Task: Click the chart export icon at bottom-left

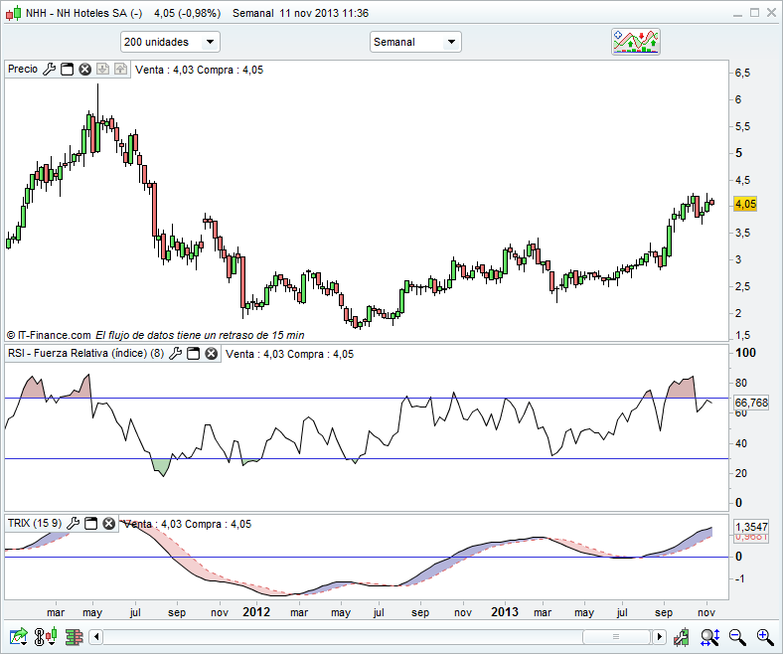Action: tap(18, 636)
